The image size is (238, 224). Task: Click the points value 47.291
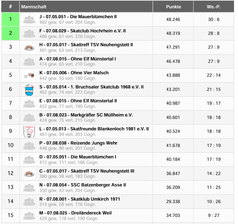click(x=173, y=47)
